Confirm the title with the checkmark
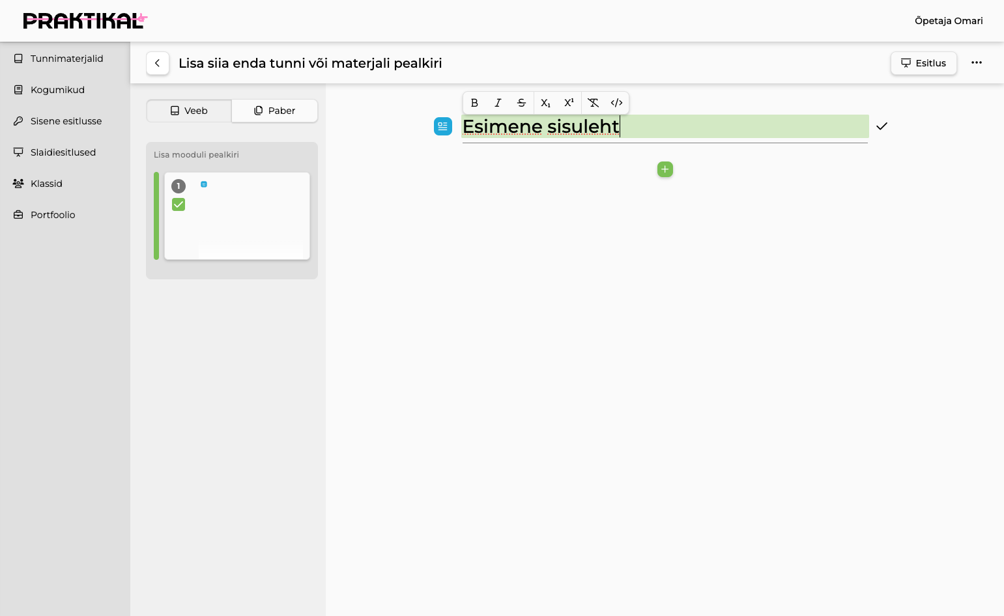1004x616 pixels. [882, 126]
